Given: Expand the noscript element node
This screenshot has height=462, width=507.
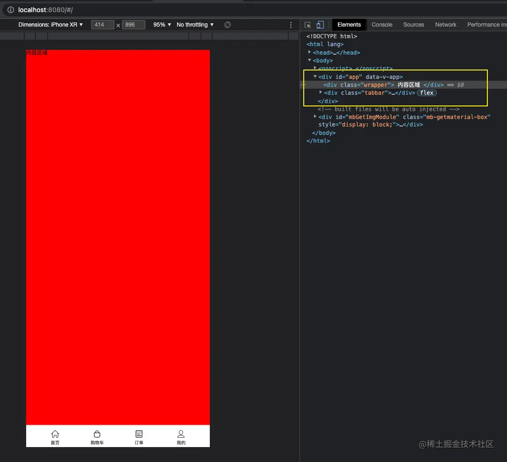Looking at the screenshot, I should coord(315,68).
